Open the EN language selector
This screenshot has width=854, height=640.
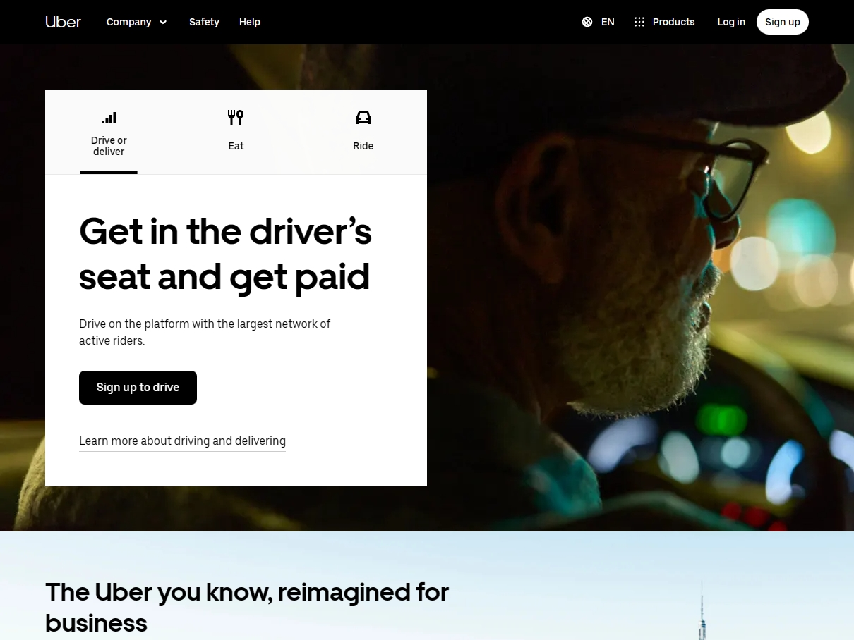(599, 22)
